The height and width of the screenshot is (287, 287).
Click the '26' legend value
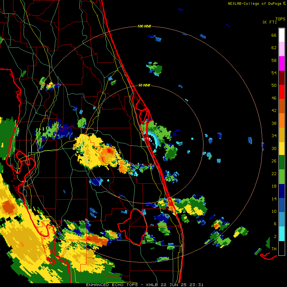(274, 161)
